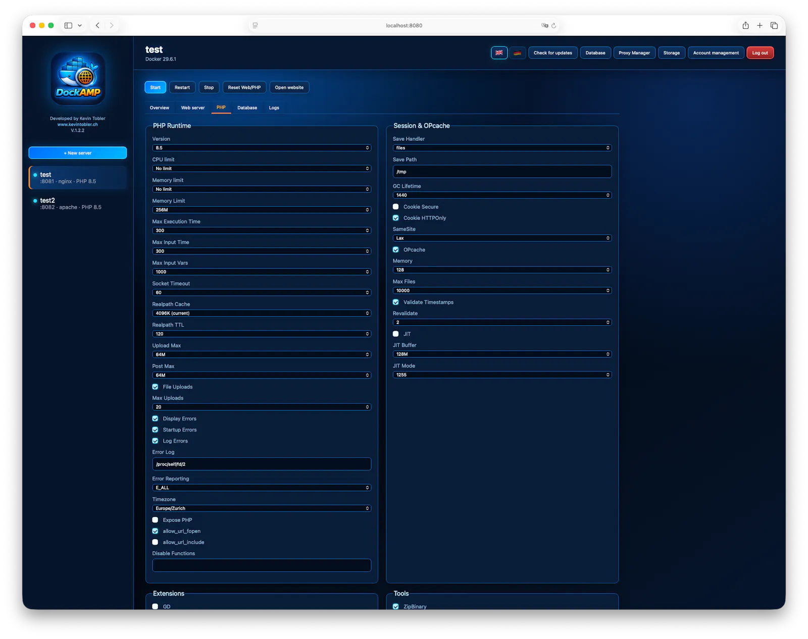Enable Cookie Secure checkbox
The height and width of the screenshot is (639, 808).
coord(396,207)
